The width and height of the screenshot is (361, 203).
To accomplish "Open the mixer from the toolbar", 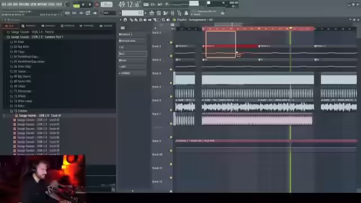I will click(x=173, y=13).
